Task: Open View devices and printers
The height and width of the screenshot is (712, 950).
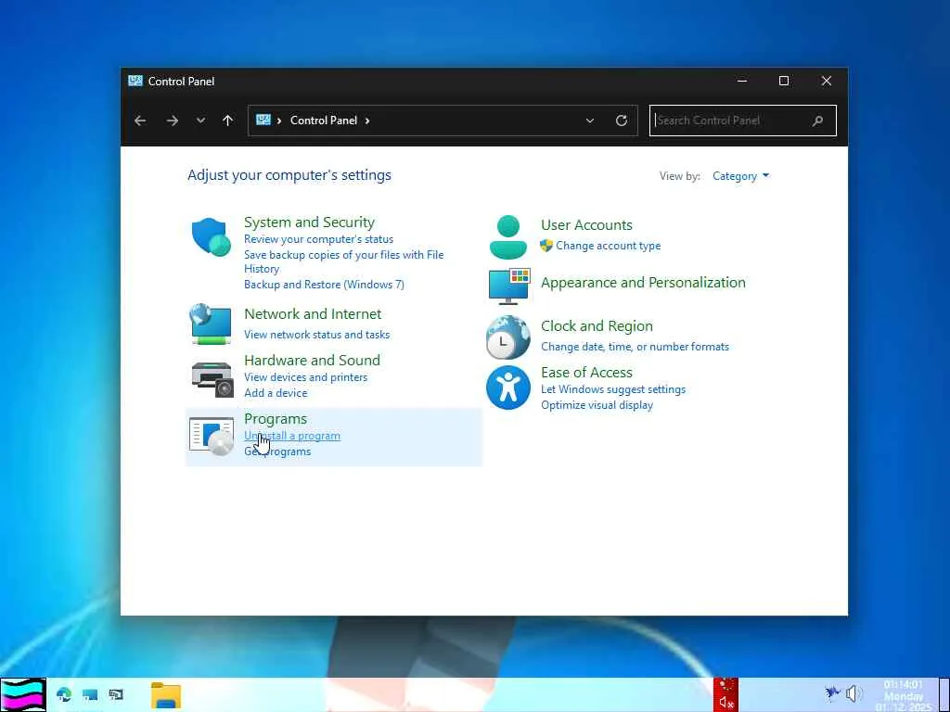Action: [305, 377]
